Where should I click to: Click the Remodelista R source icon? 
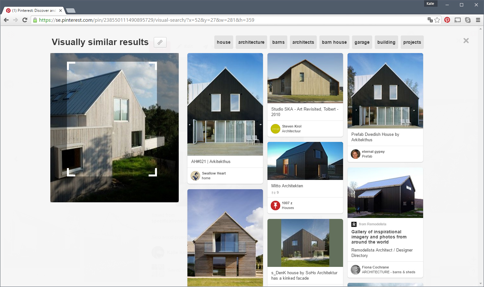pyautogui.click(x=354, y=224)
